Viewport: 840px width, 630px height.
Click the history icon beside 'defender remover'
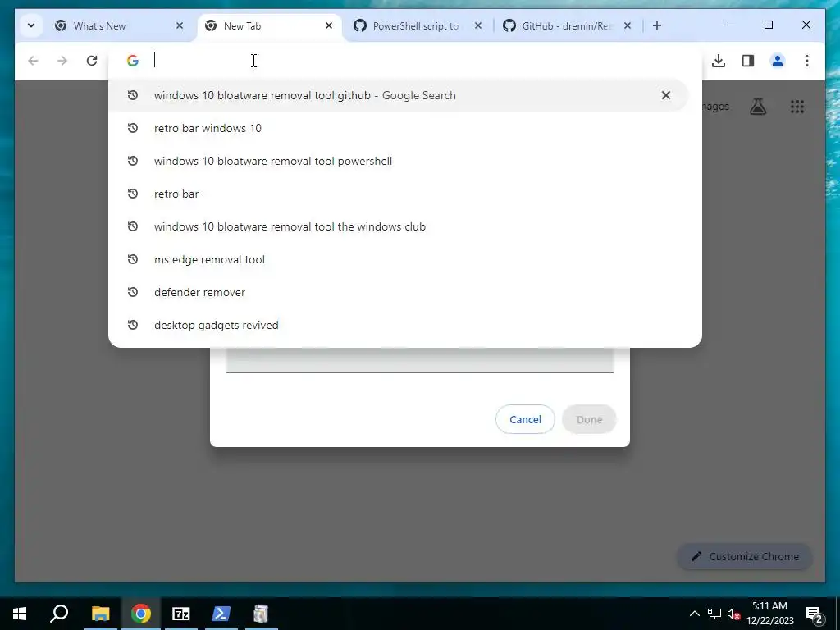click(133, 292)
